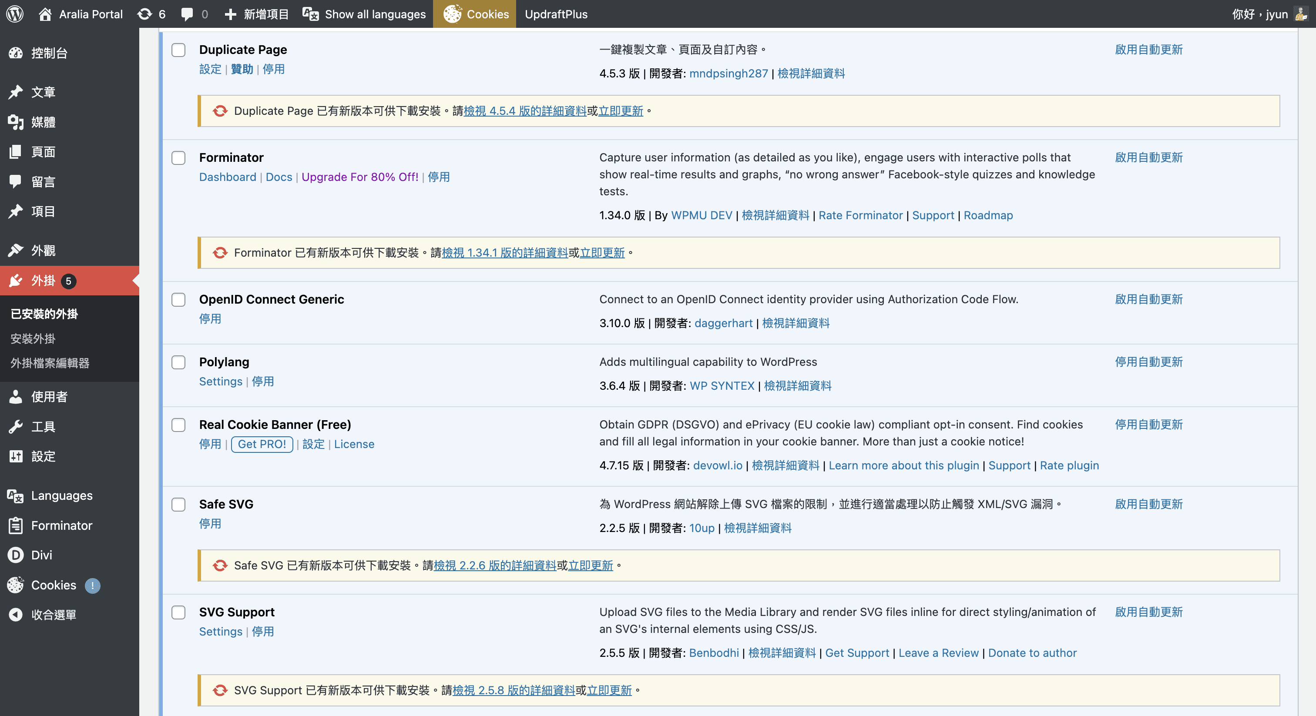1316x716 pixels.
Task: Click the daggerhart developer link
Action: pyautogui.click(x=723, y=323)
